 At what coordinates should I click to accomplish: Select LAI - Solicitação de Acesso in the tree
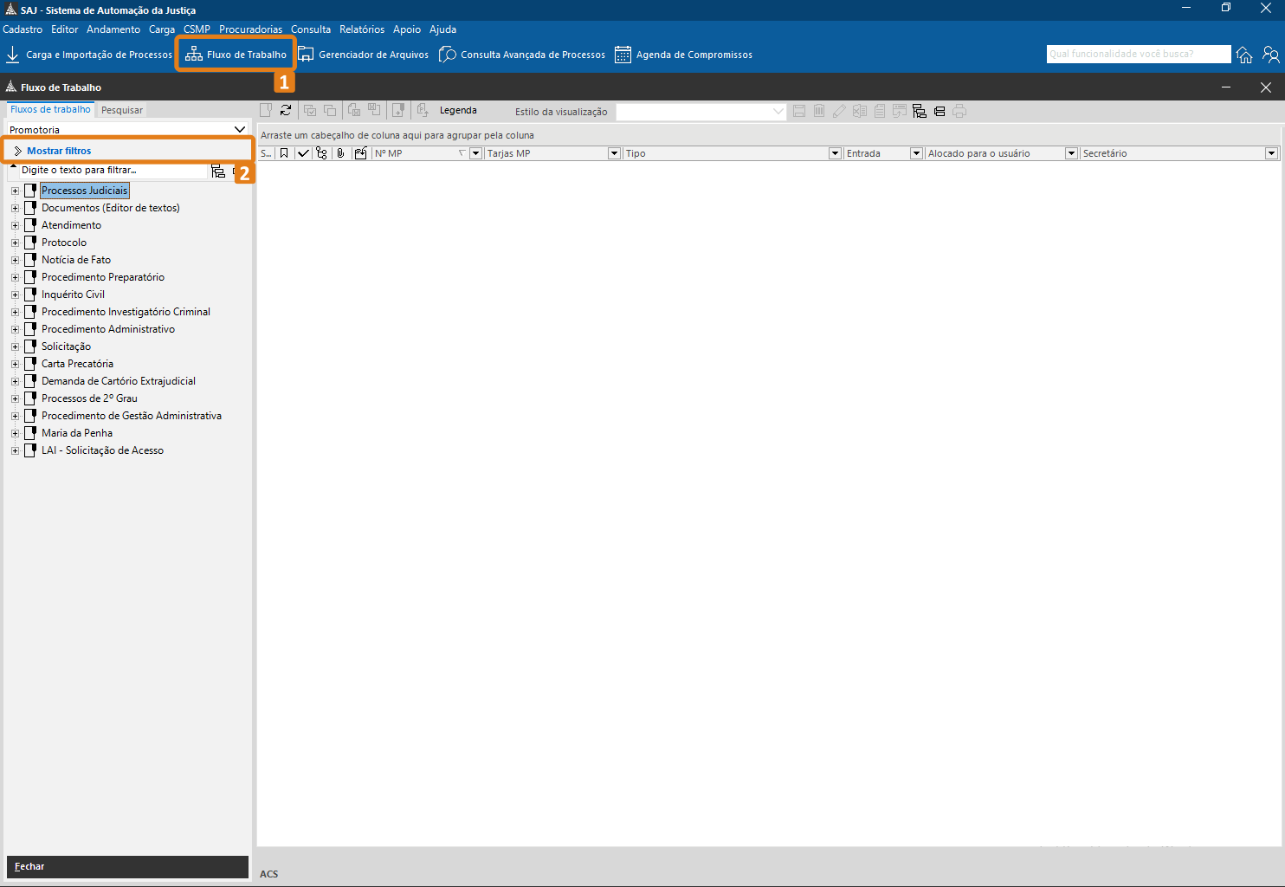(102, 450)
